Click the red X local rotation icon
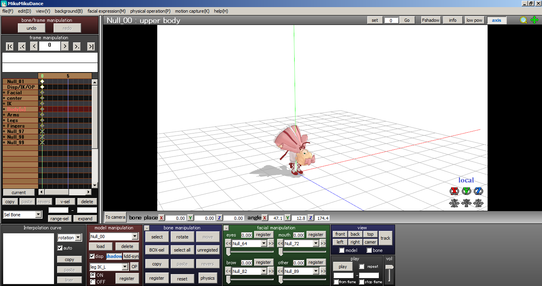Viewport: 542px width, 286px height. (x=454, y=191)
